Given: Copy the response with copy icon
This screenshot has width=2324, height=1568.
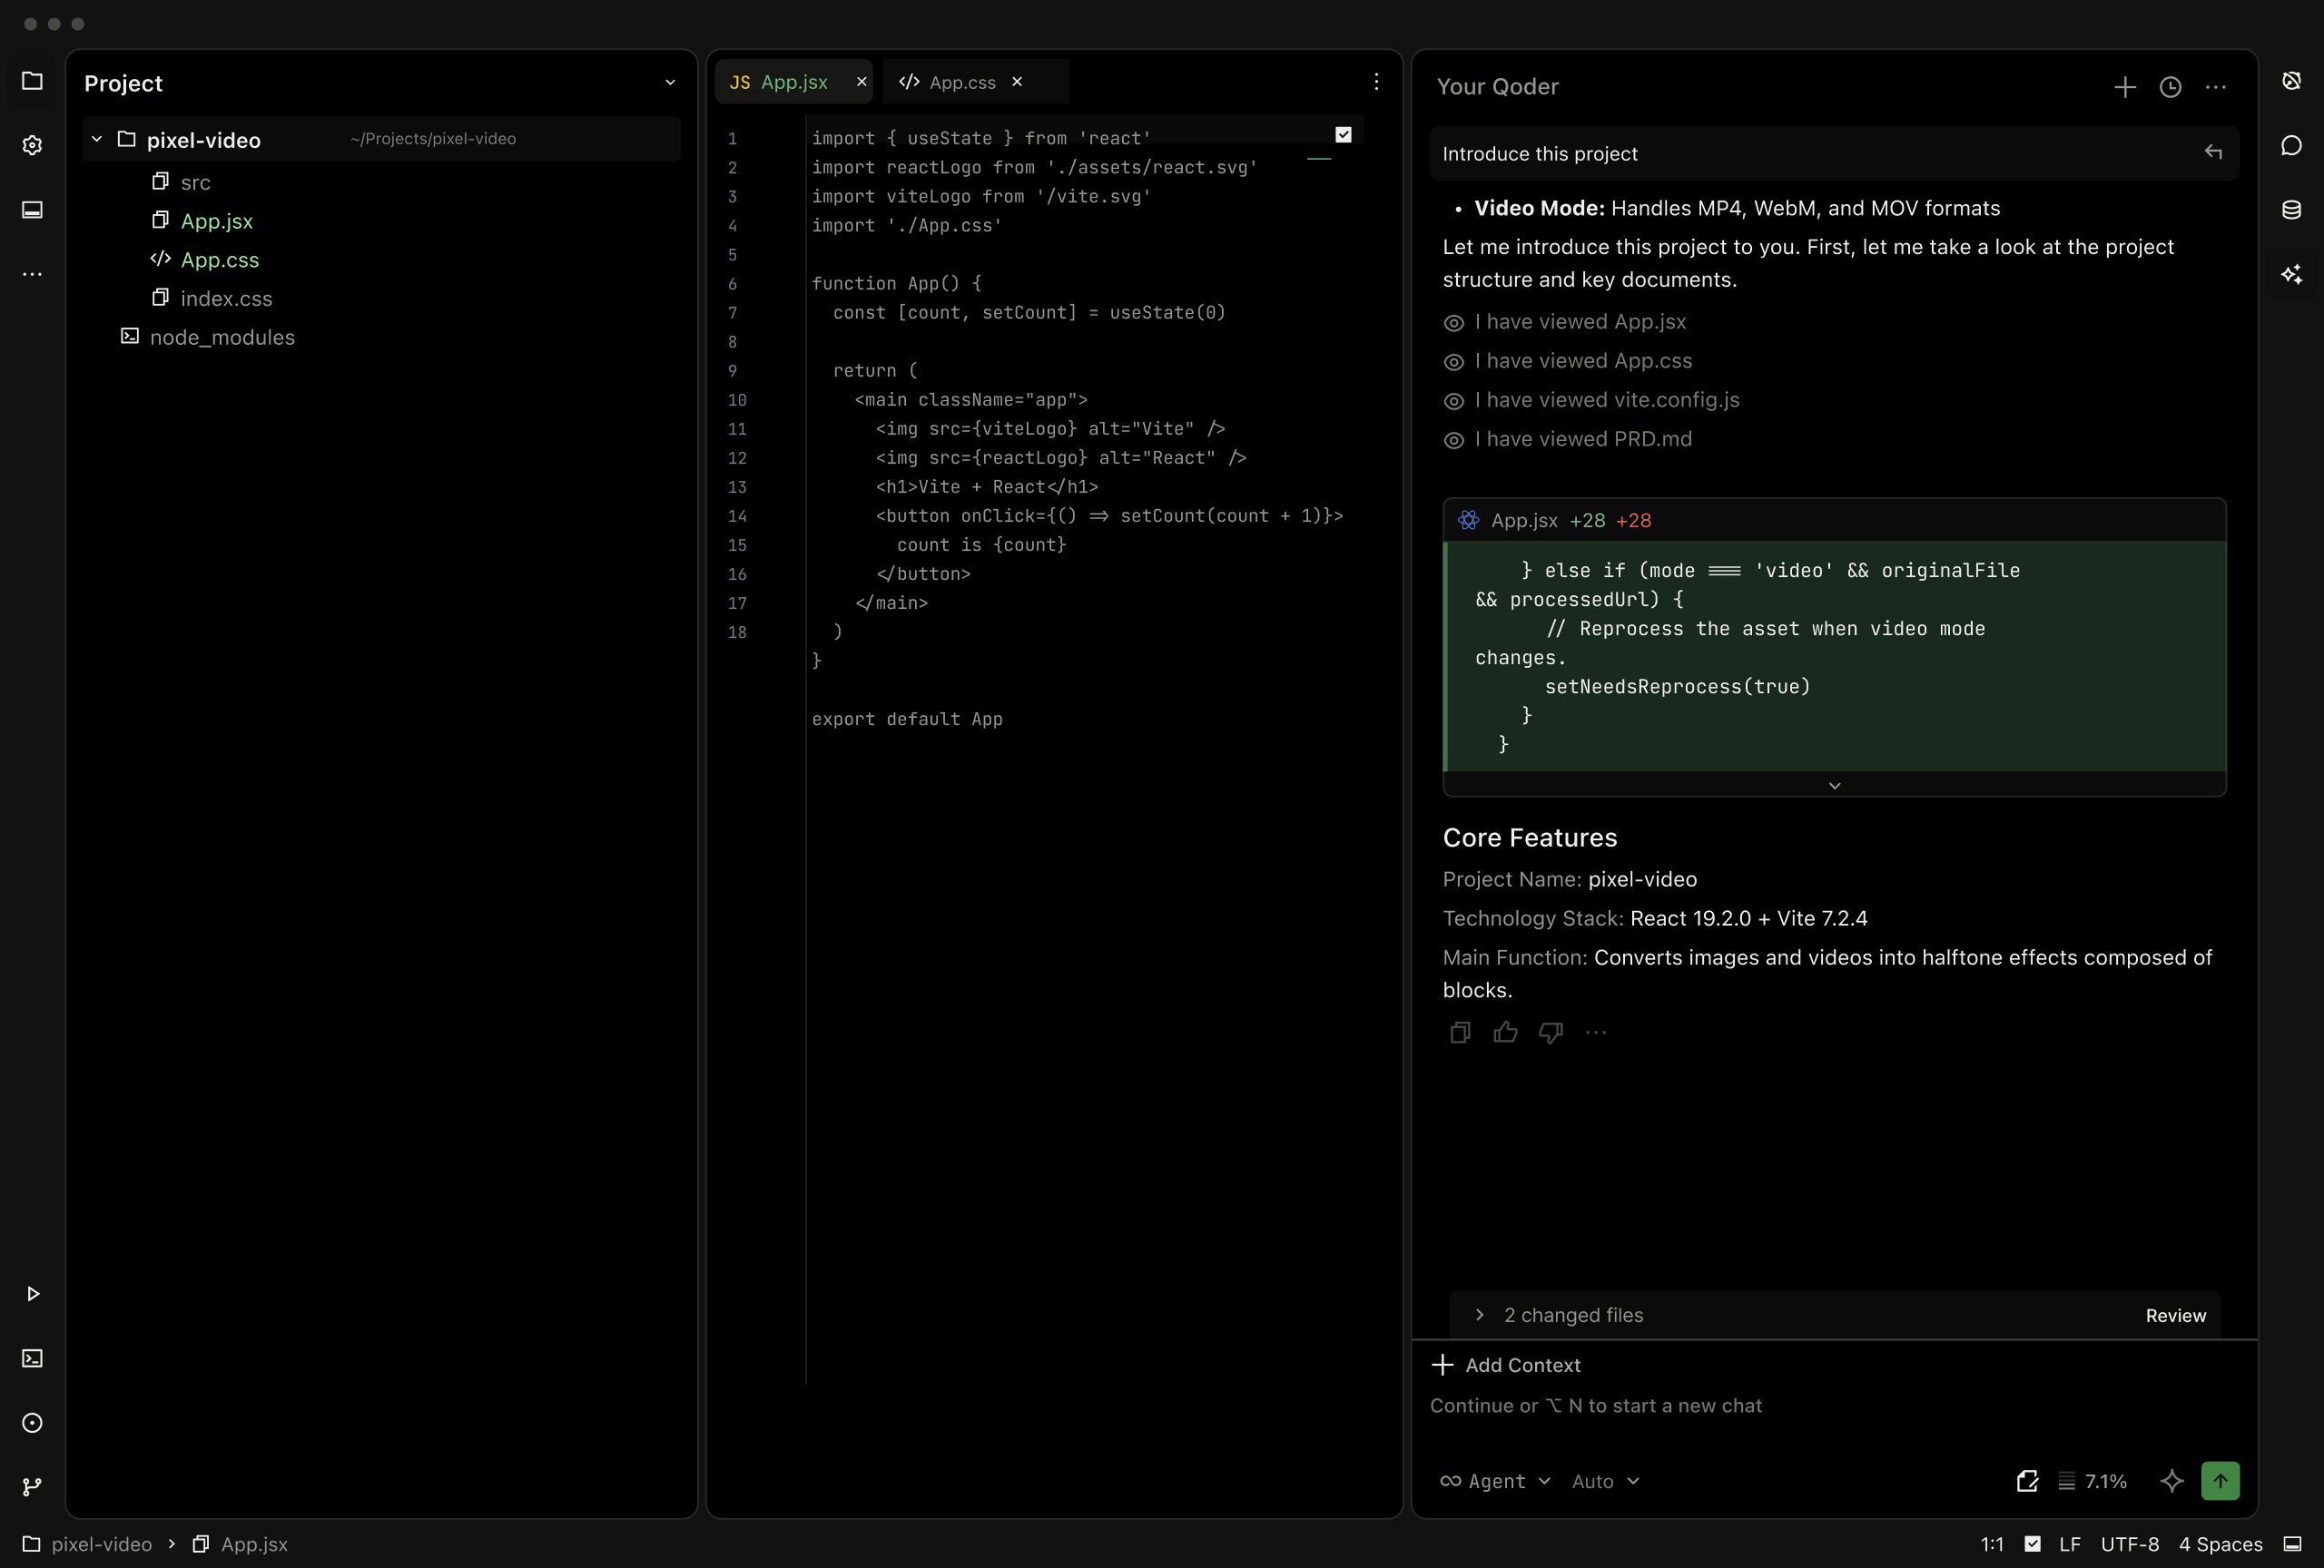Looking at the screenshot, I should tap(1460, 1033).
